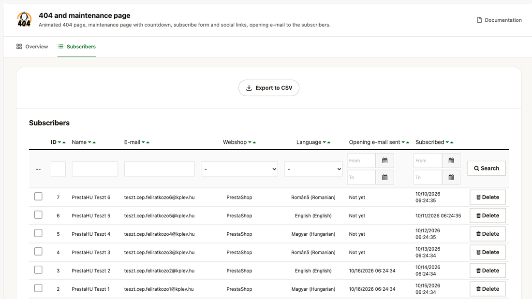Click 404 and maintenance page title
The width and height of the screenshot is (532, 299).
[x=85, y=15]
